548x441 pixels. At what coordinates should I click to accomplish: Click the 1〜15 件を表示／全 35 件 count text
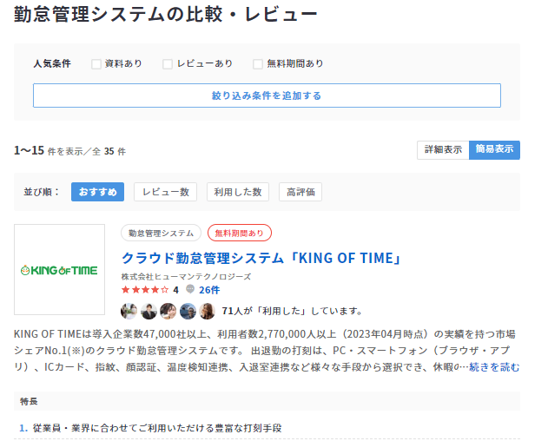point(69,150)
